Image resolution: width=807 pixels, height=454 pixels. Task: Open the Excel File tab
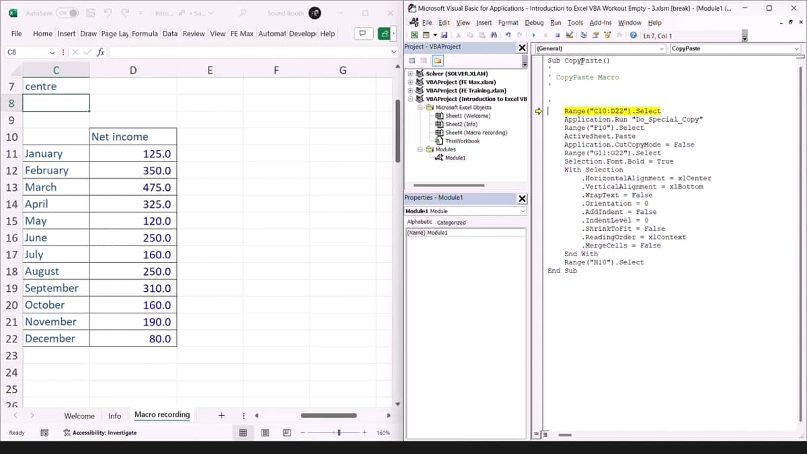point(17,34)
